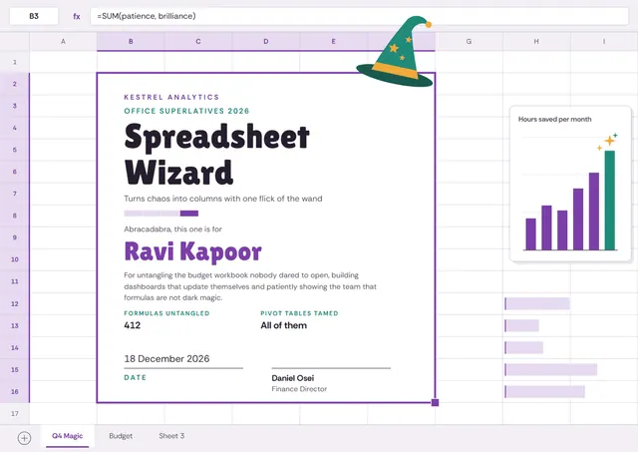This screenshot has height=452, width=638.
Task: Select row 17 header
Action: [x=15, y=414]
